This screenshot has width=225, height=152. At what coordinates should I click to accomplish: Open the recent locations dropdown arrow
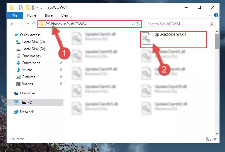coord(28,24)
